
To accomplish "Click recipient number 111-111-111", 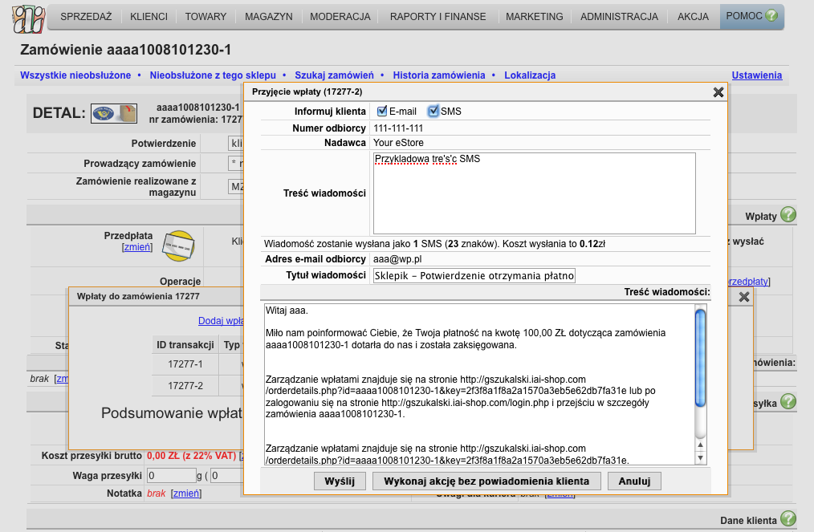I will point(398,128).
